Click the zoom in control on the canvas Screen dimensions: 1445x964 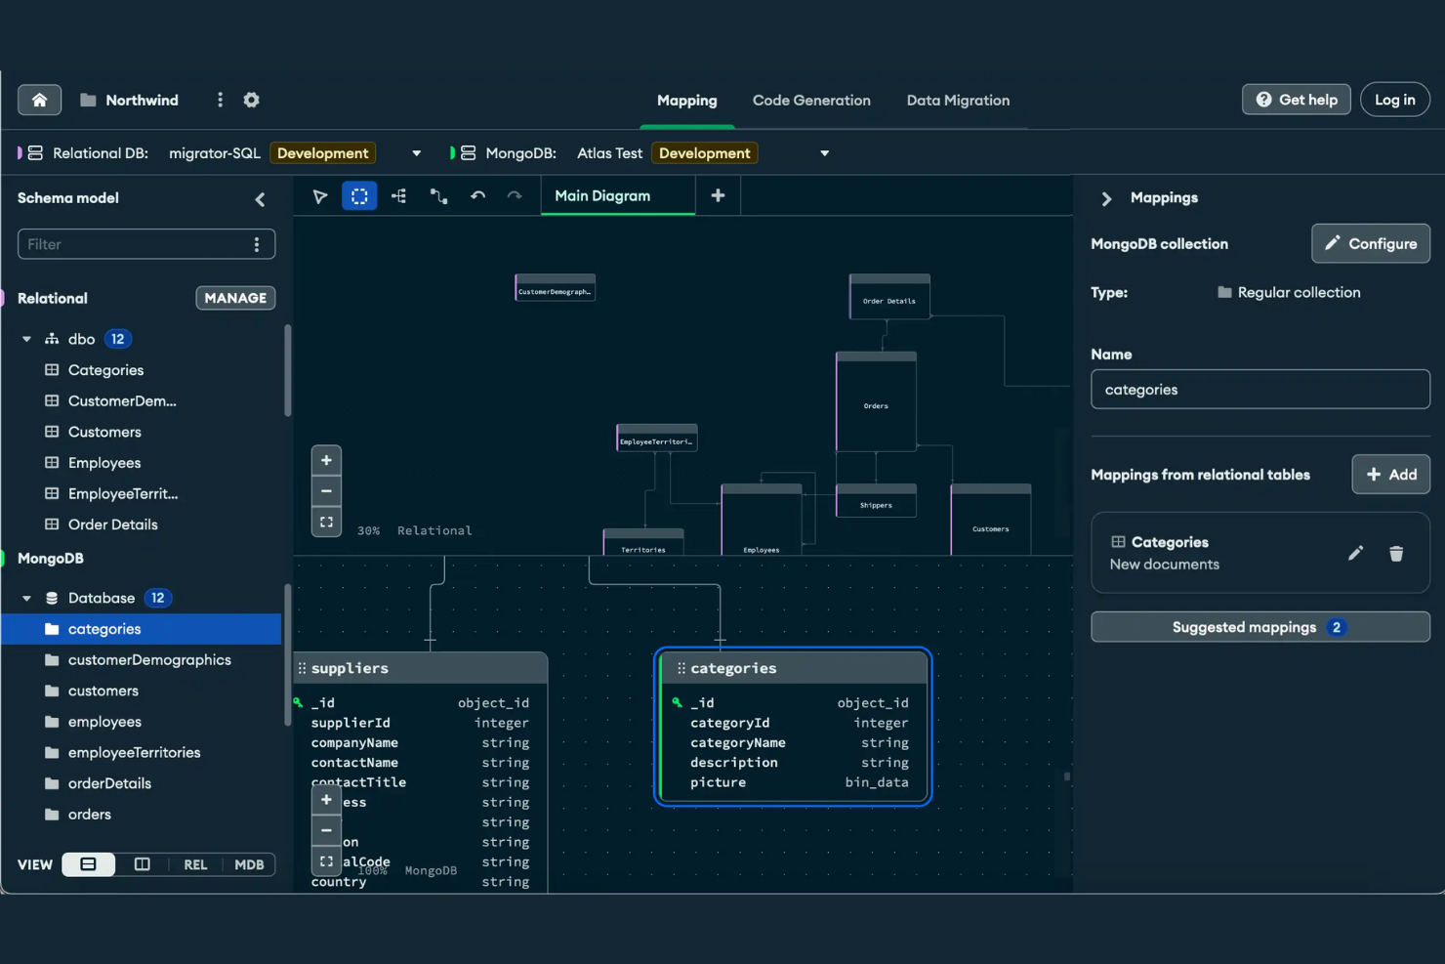pos(326,459)
